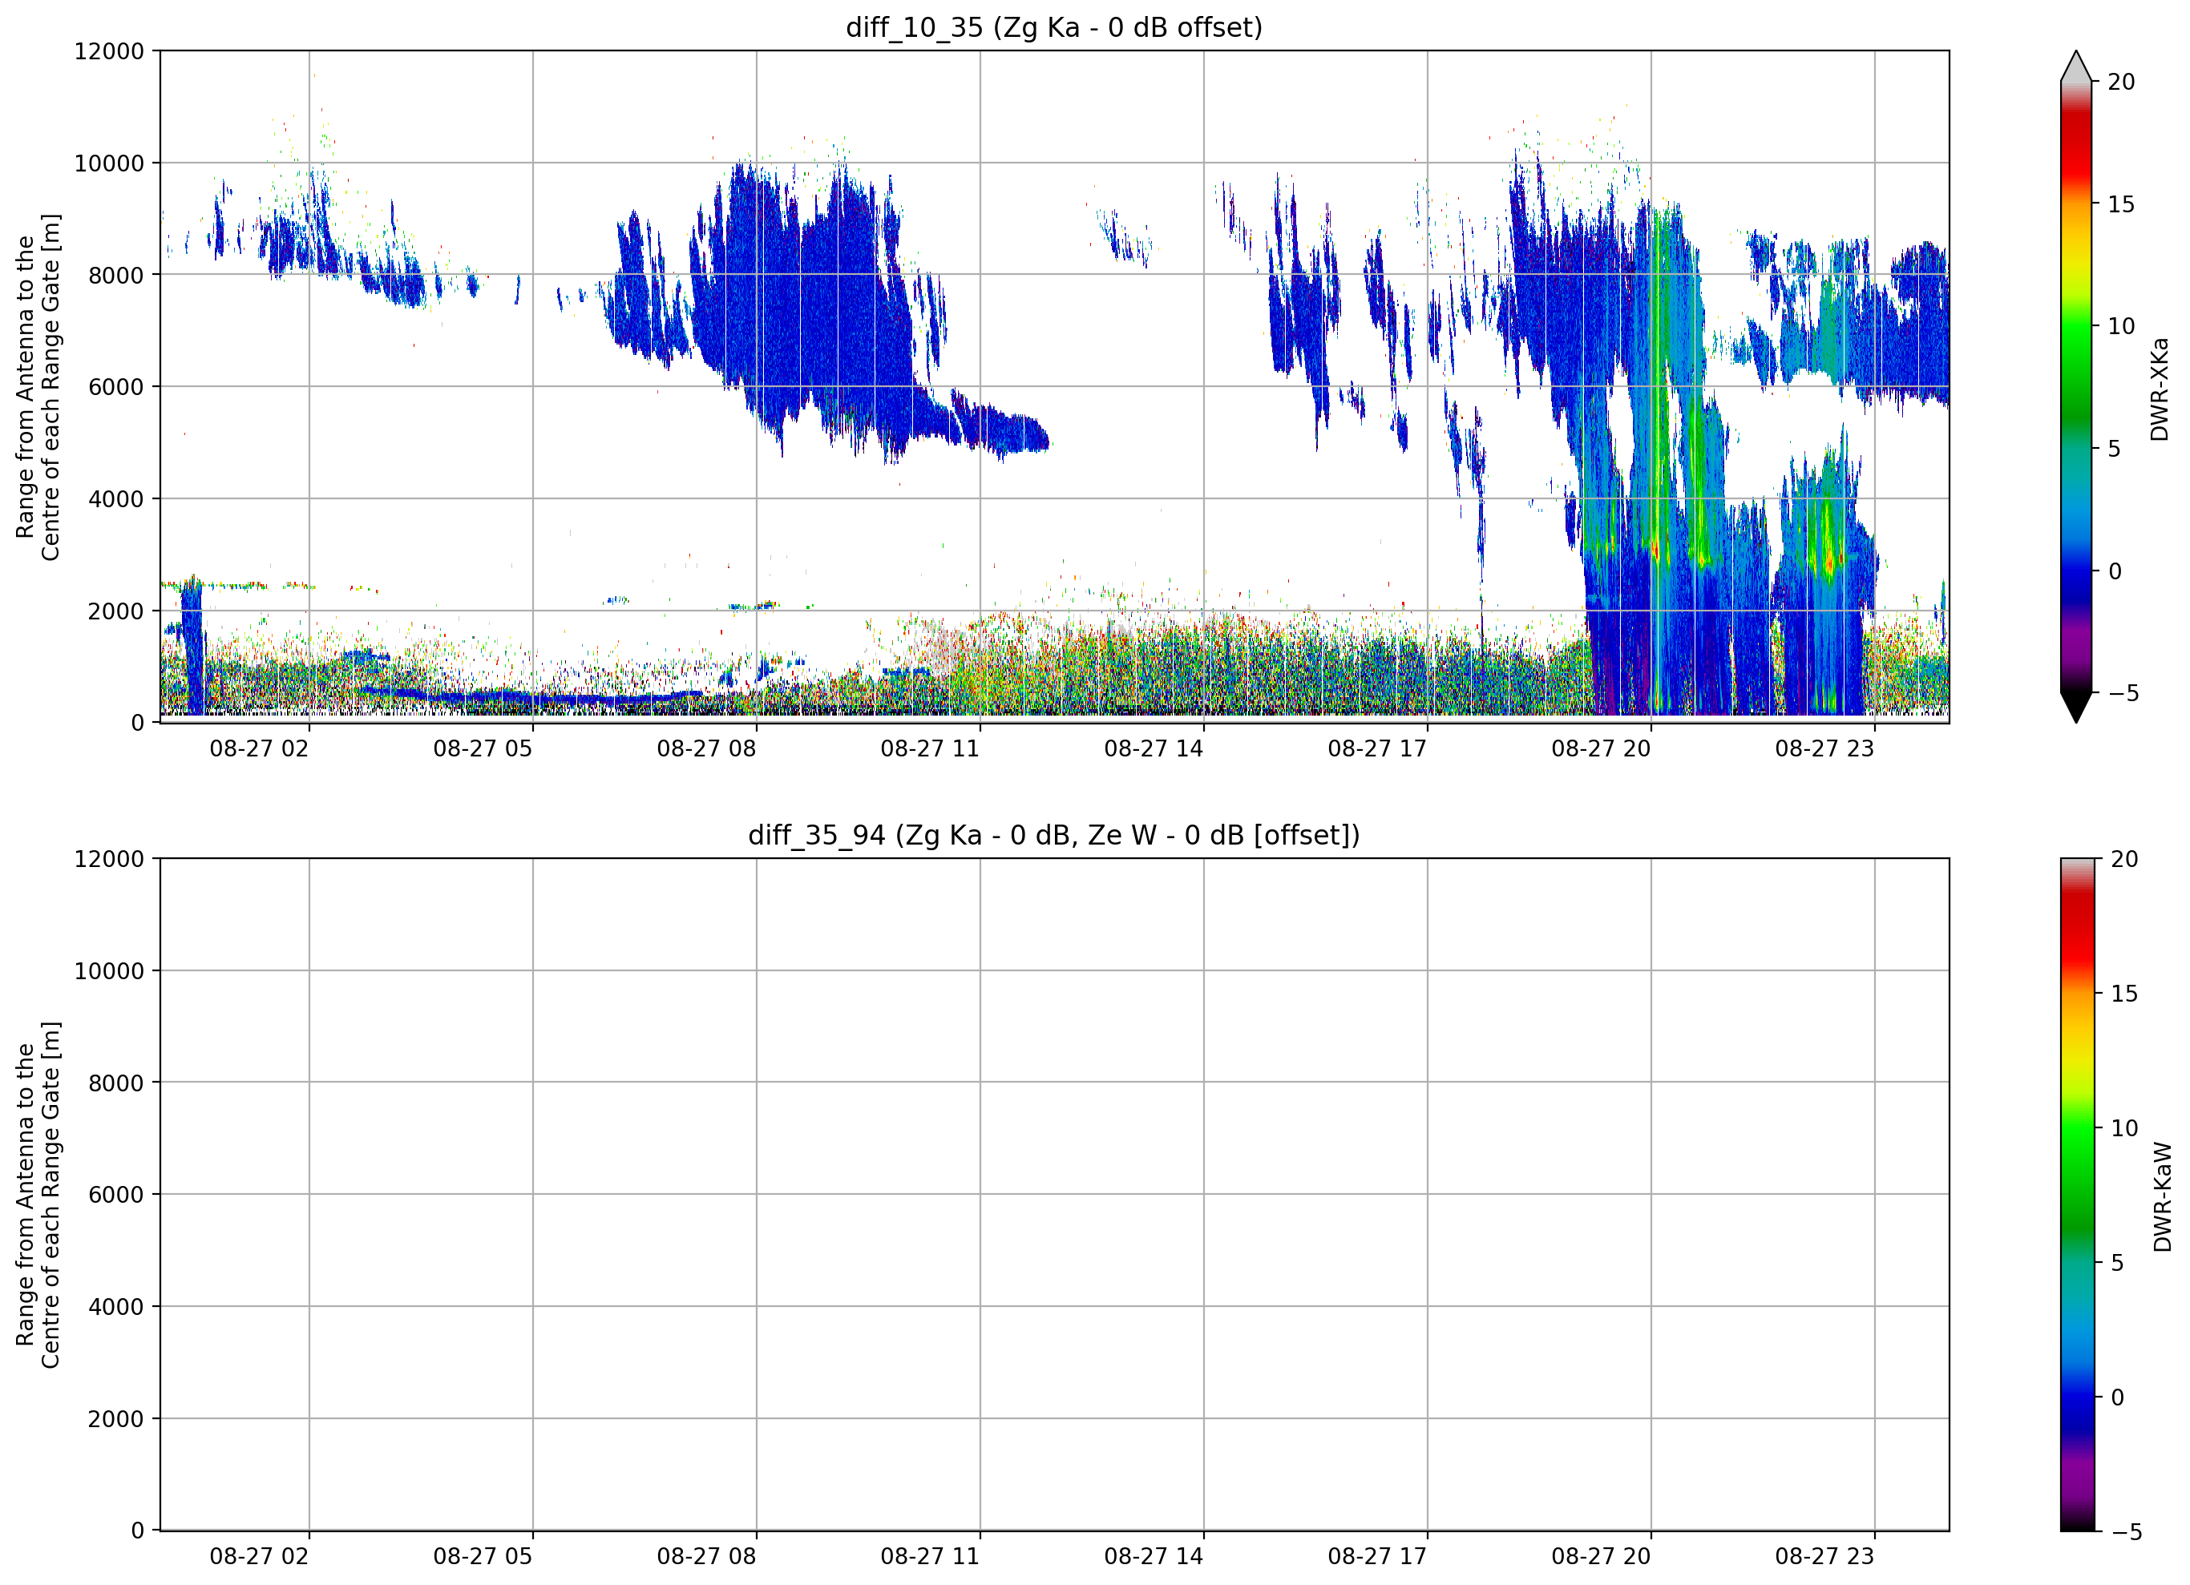
Task: Click y tick '0' on the diff_10_35 plot
Action: click(138, 723)
